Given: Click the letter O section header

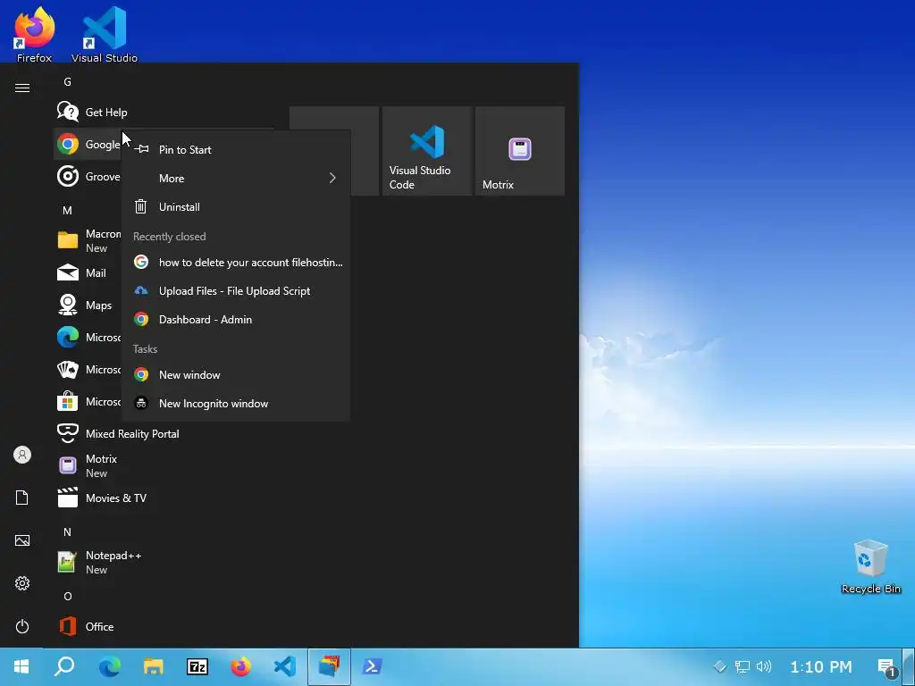Looking at the screenshot, I should (x=68, y=596).
